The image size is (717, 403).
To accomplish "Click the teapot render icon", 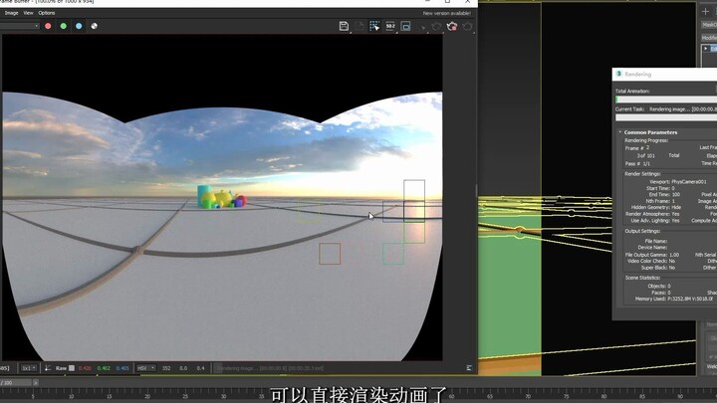I will click(451, 26).
